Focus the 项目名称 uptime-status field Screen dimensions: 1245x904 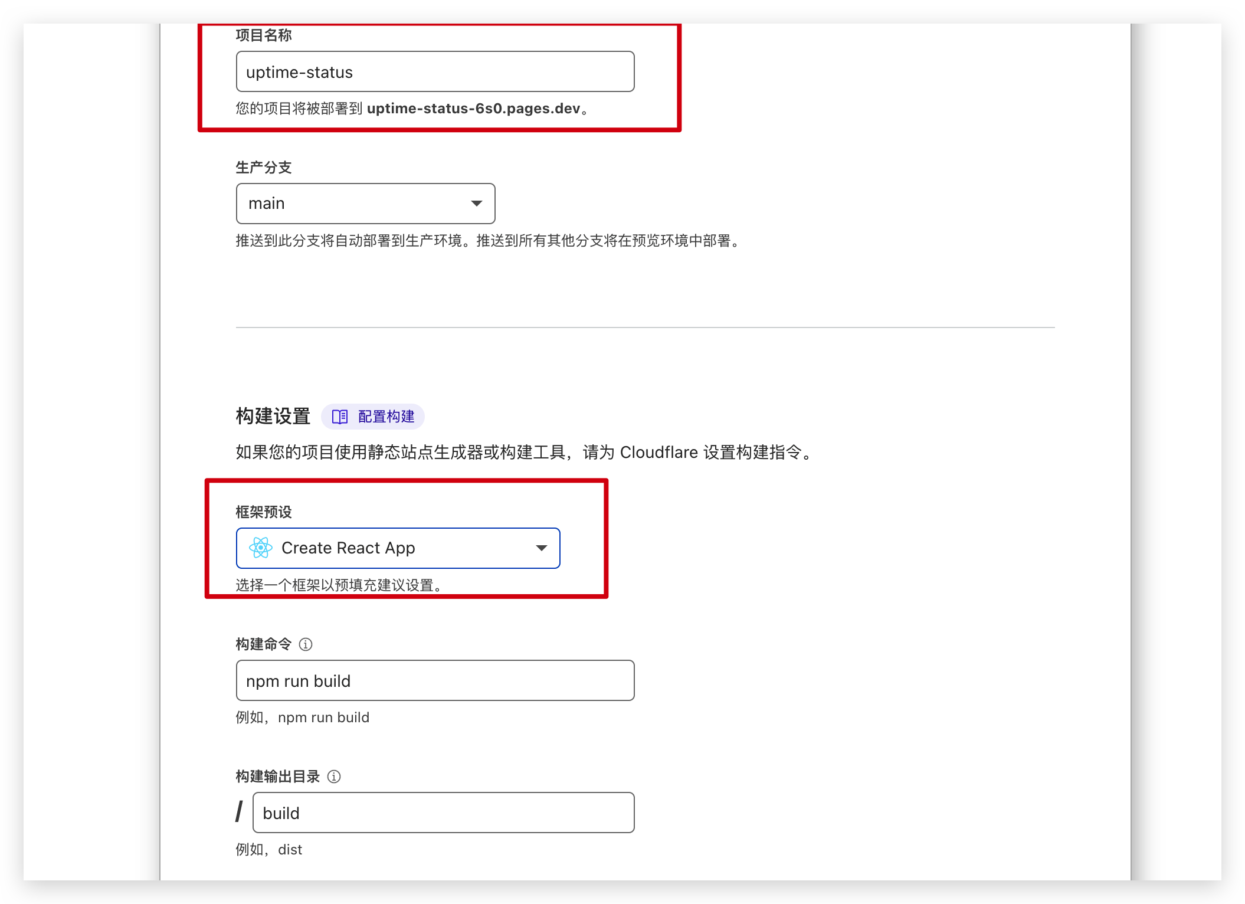tap(435, 71)
